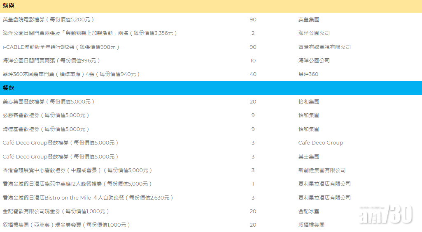This screenshot has height=232, width=422.
Task: Choose the 肯德基餐飲禮券 row text
Action: 46,129
